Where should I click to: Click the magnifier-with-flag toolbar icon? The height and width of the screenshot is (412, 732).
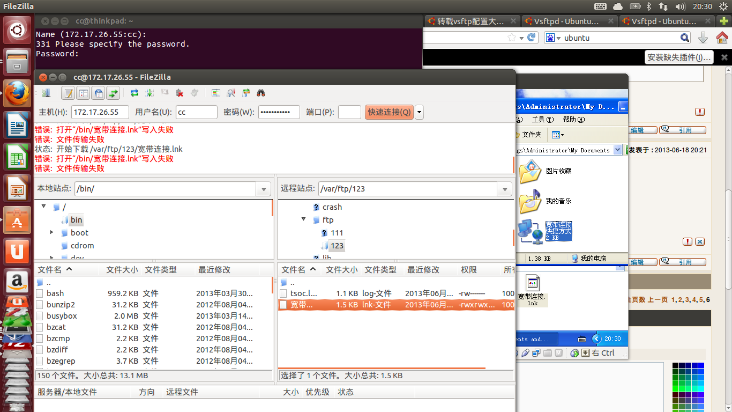click(x=231, y=93)
